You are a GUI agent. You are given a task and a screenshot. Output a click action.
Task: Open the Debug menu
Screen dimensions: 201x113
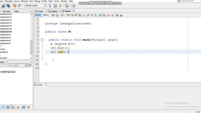pyautogui.click(x=37, y=1)
